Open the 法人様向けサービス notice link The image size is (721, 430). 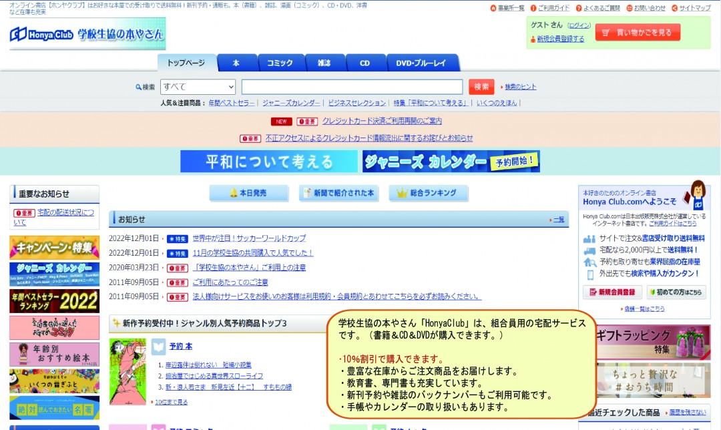tap(336, 296)
